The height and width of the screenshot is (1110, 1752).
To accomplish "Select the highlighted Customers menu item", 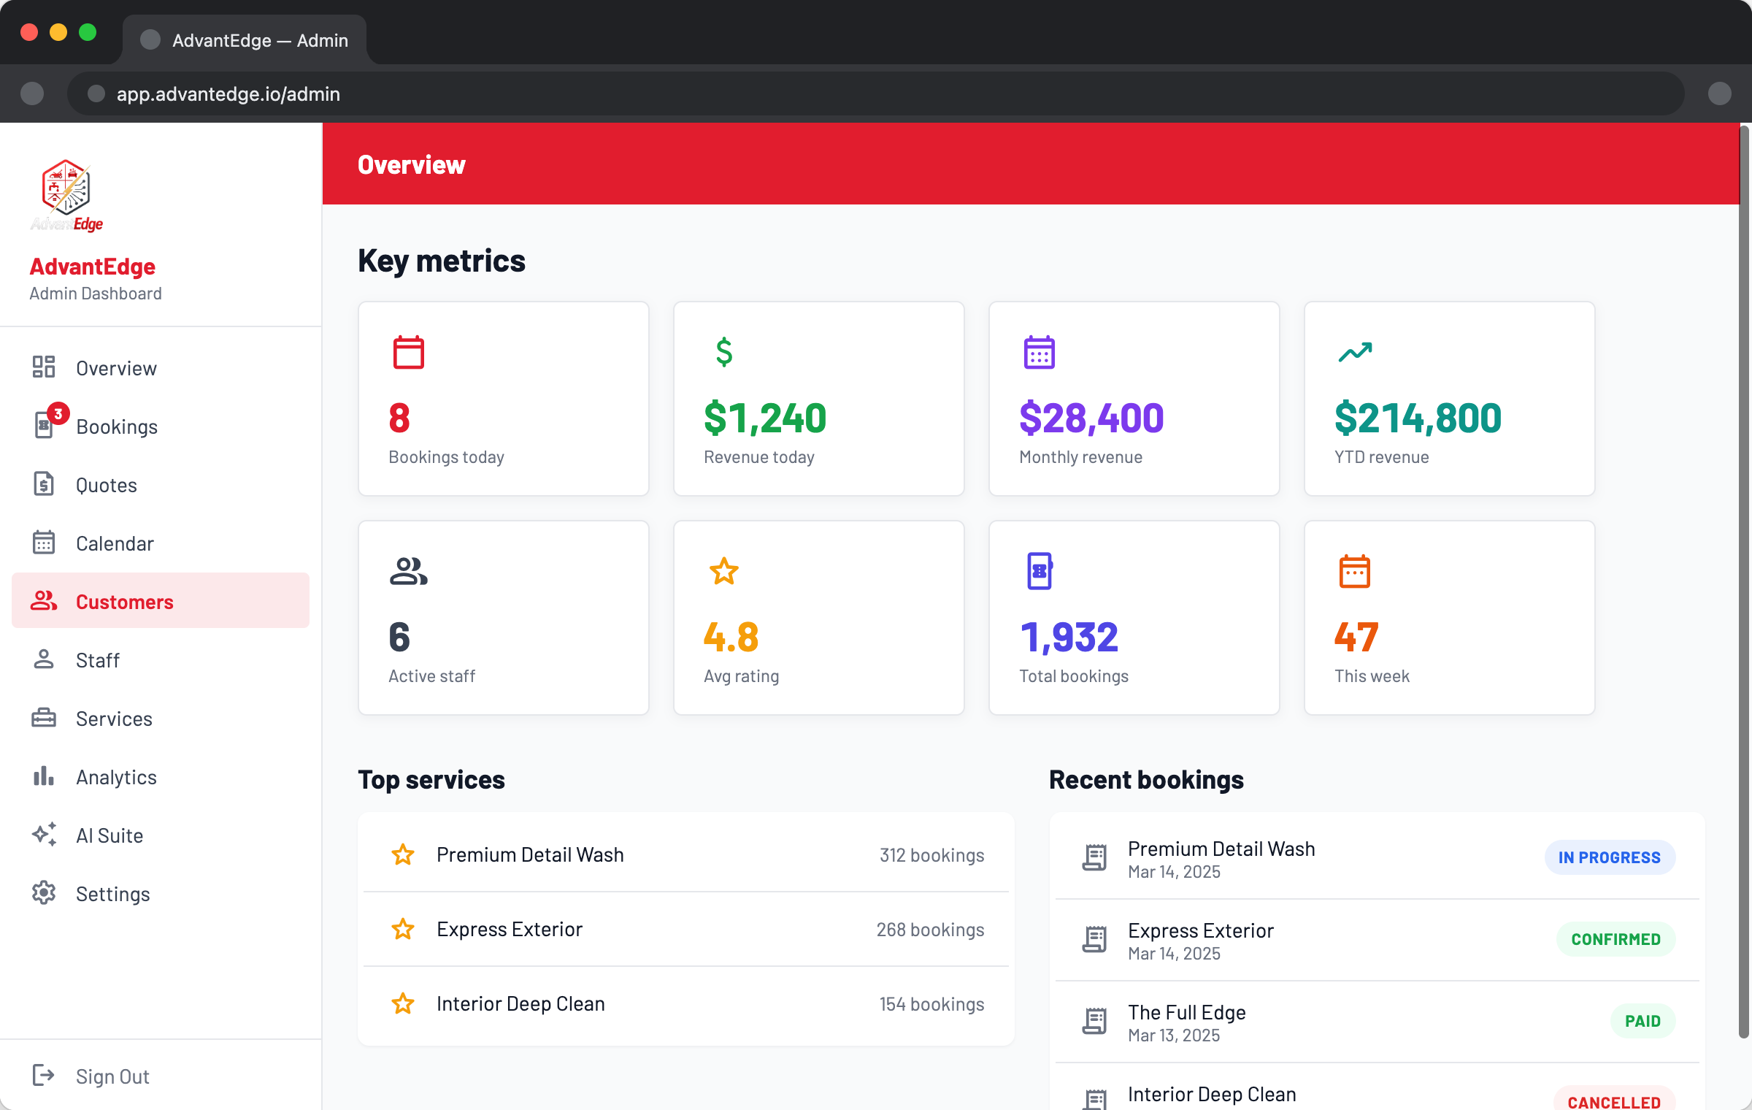I will (x=161, y=600).
